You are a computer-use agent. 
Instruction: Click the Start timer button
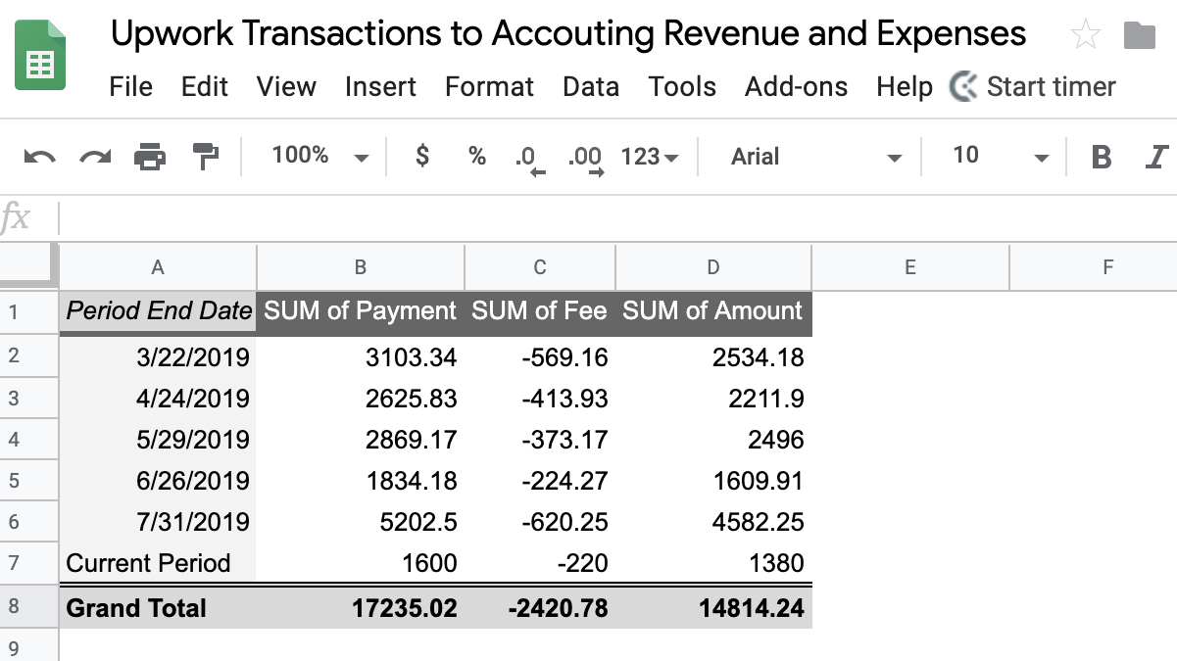[1033, 86]
